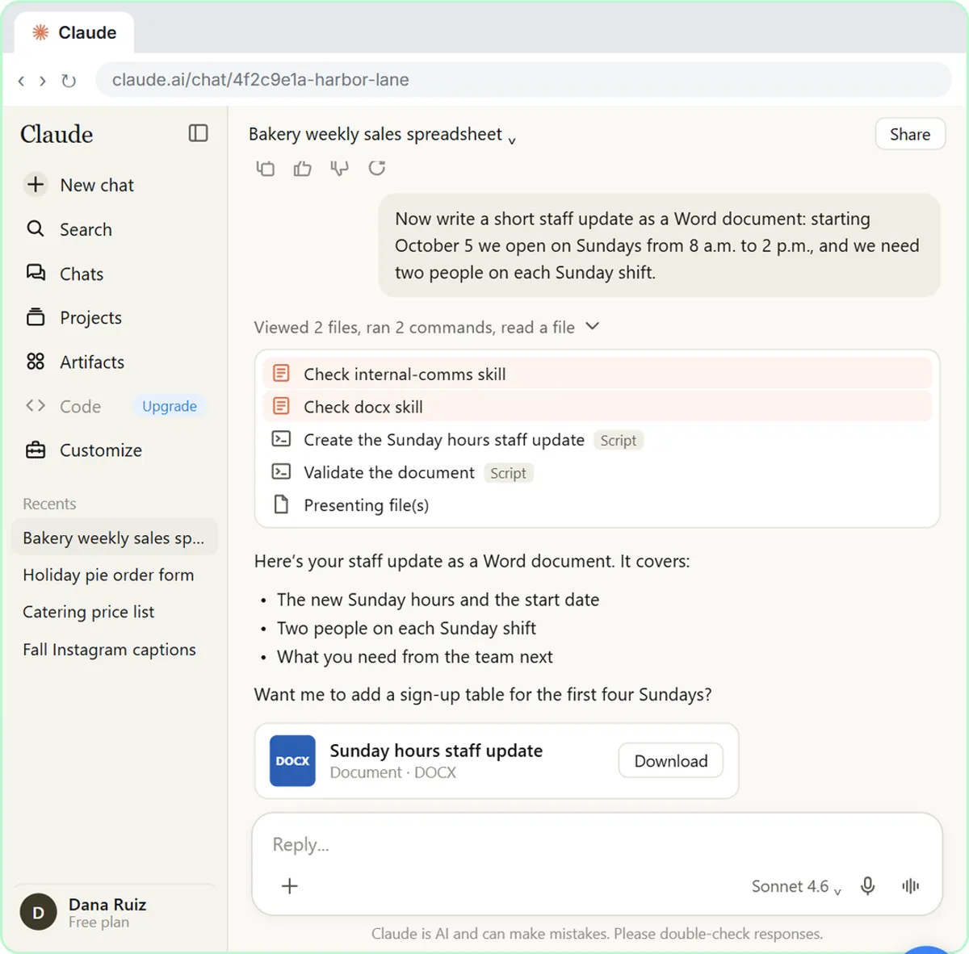Open the Sonnet 4.6 model selector
Viewport: 969px width, 954px height.
click(796, 886)
